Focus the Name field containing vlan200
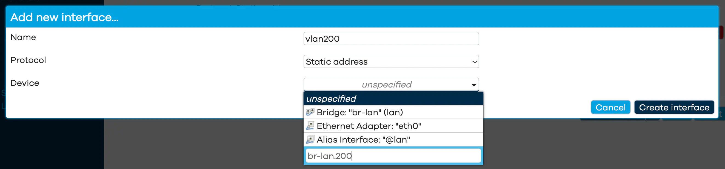The height and width of the screenshot is (169, 725). pos(391,39)
